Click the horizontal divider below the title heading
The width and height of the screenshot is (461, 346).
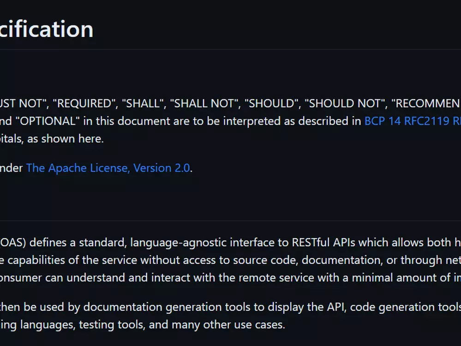(231, 49)
